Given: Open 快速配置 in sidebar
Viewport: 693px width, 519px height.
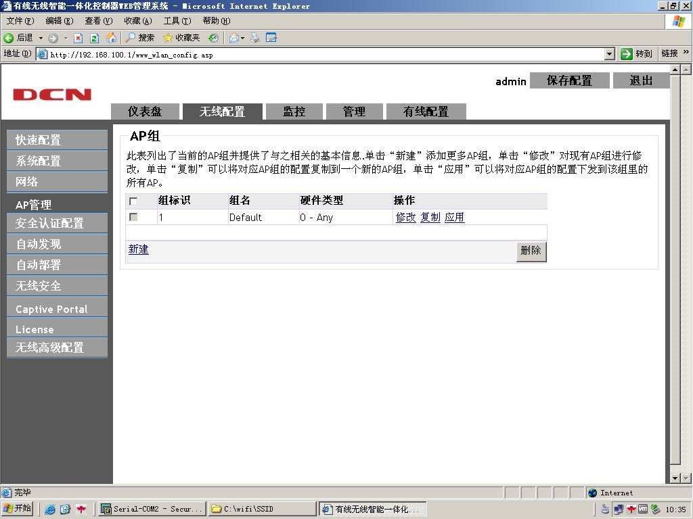Looking at the screenshot, I should coord(57,140).
